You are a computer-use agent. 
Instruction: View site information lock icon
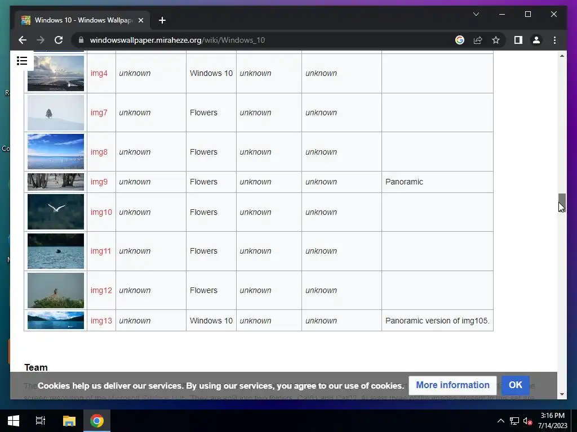click(81, 40)
